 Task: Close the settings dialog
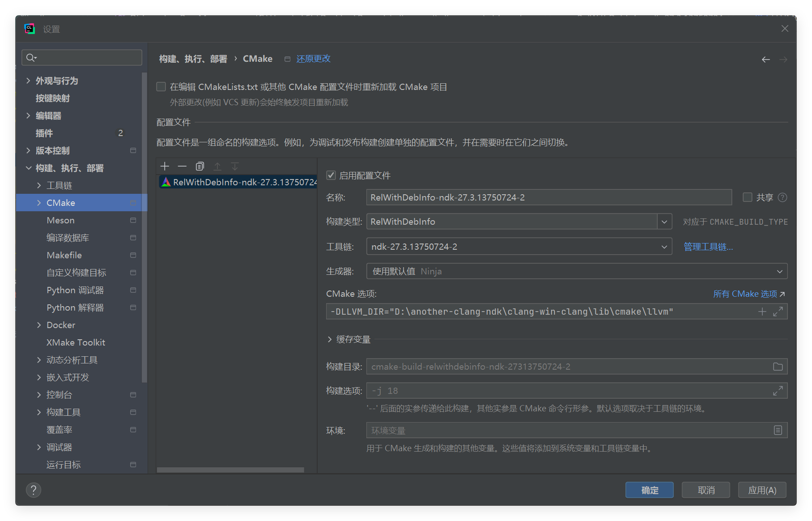coord(785,29)
